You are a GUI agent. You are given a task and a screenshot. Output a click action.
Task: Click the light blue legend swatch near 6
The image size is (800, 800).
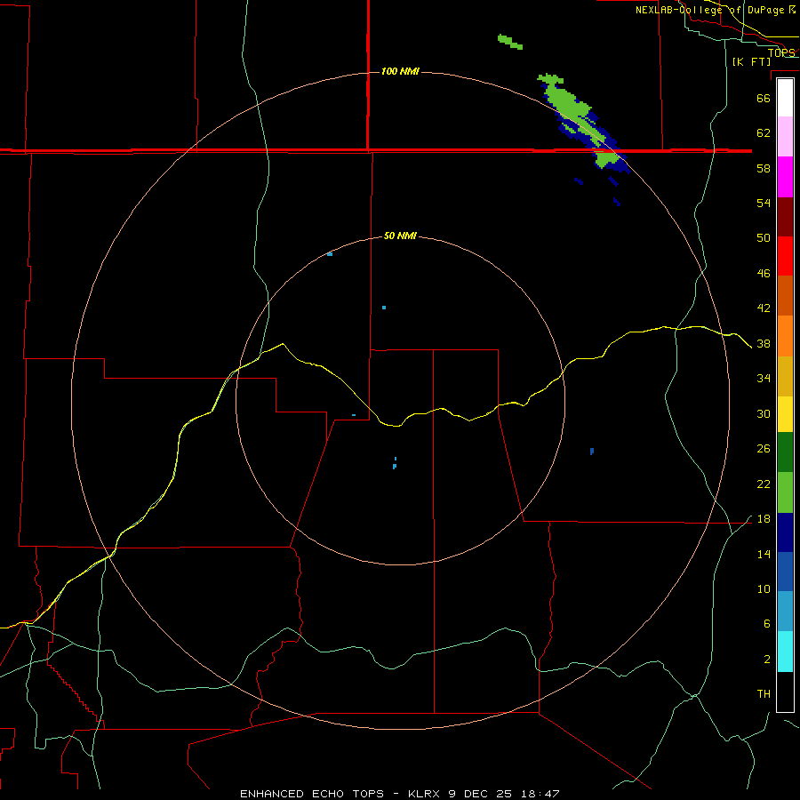point(785,612)
